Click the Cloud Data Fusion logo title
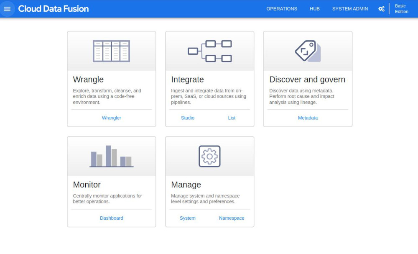The image size is (418, 254). [54, 9]
